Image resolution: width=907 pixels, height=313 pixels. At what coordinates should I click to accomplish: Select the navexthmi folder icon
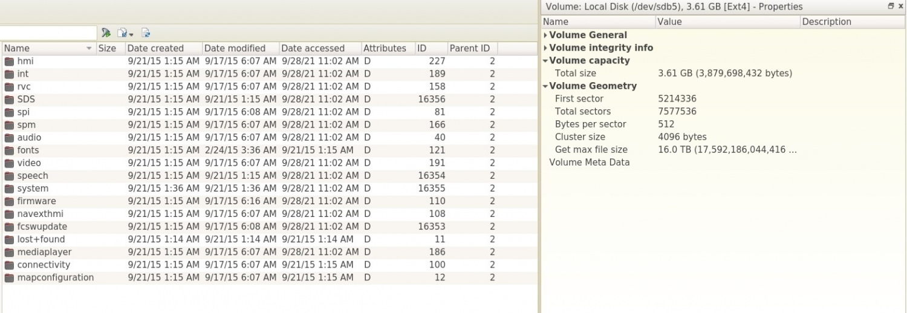9,214
